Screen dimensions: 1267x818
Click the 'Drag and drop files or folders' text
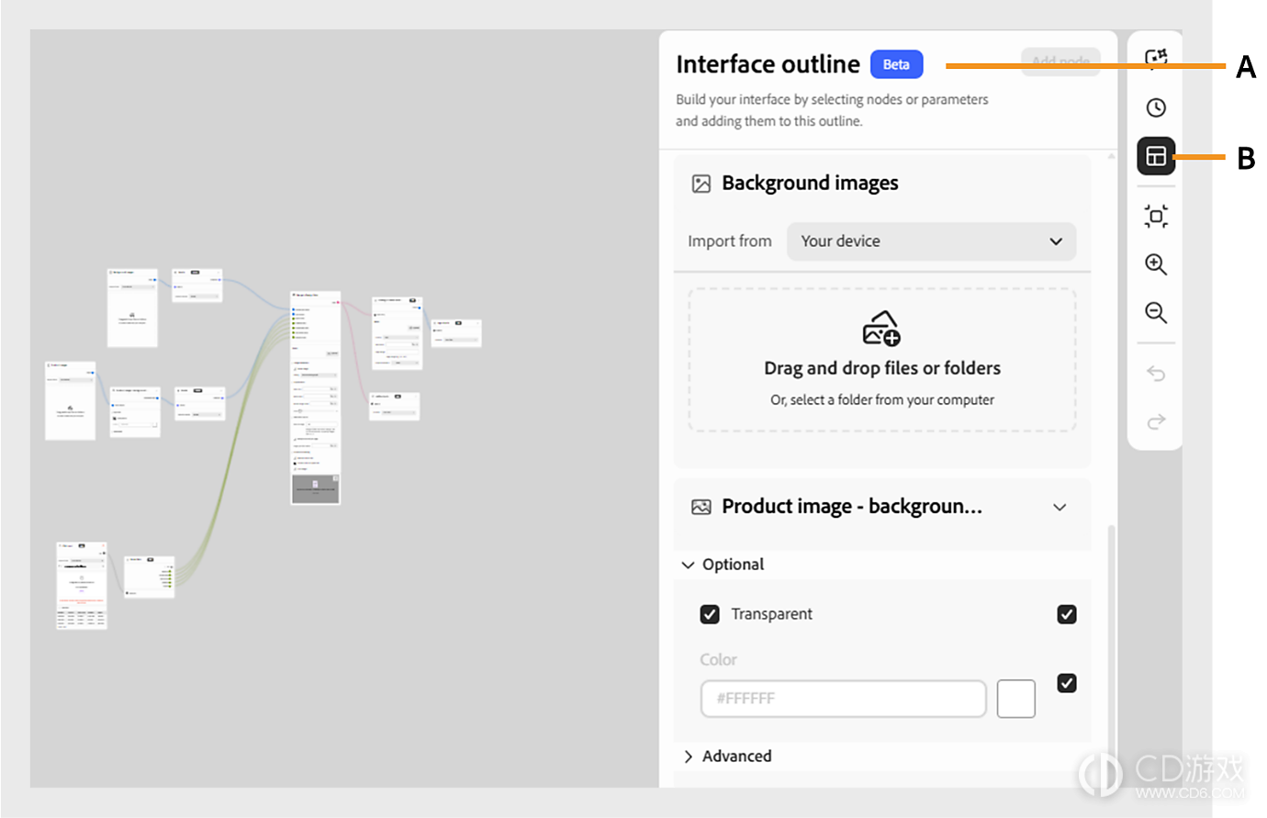point(882,368)
